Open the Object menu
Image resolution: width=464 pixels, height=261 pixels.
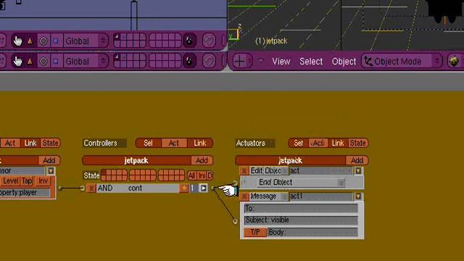point(344,62)
